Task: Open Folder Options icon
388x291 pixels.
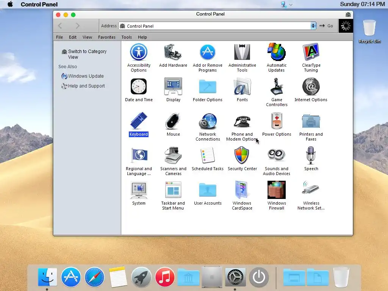Action: point(207,87)
